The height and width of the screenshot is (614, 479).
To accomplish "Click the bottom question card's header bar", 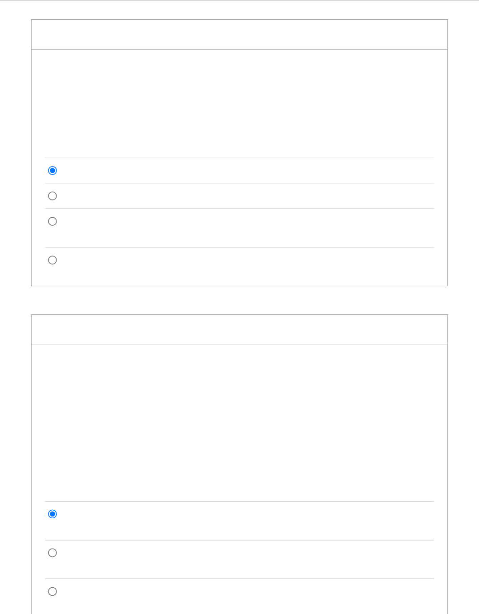I will coord(239,330).
